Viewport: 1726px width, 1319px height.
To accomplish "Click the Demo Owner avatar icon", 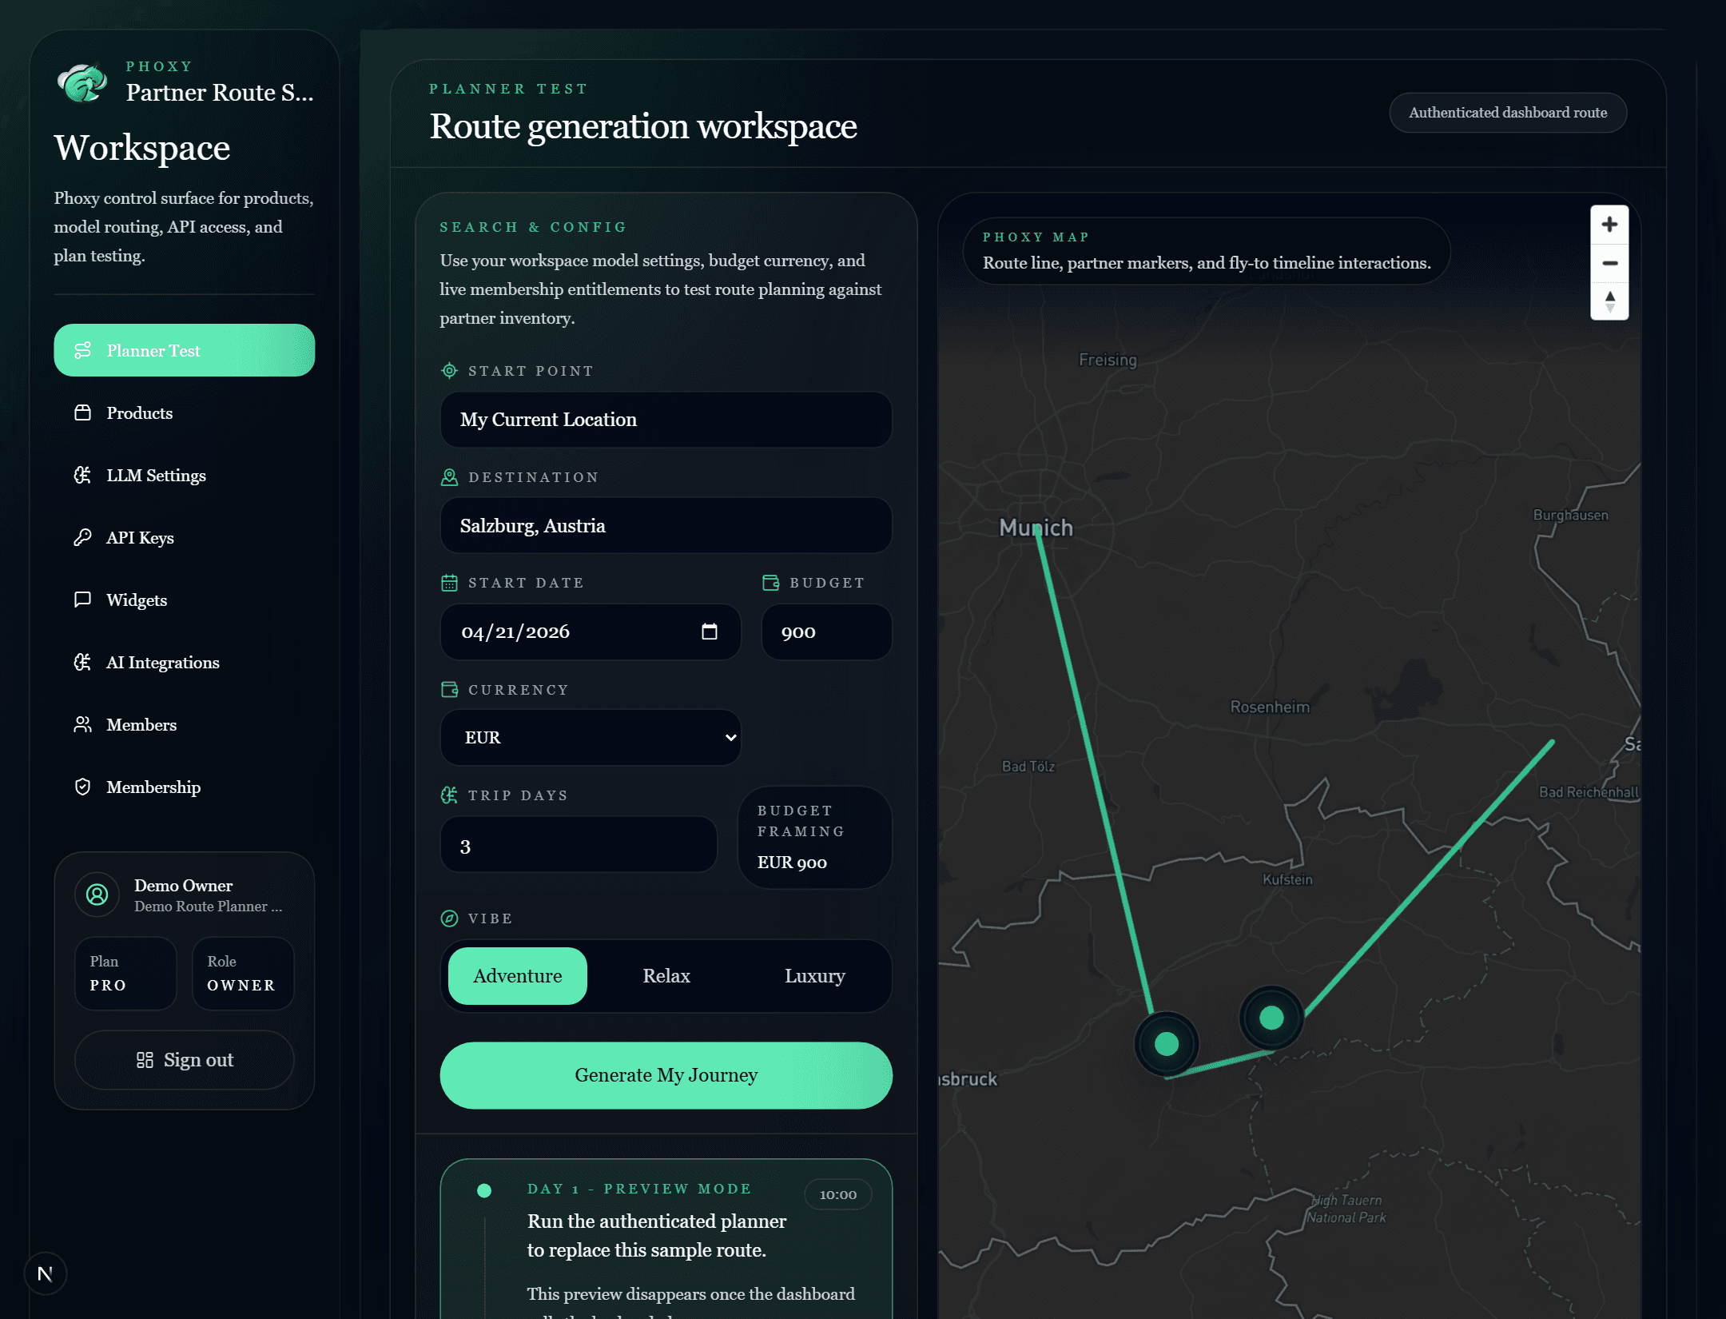I will point(97,895).
